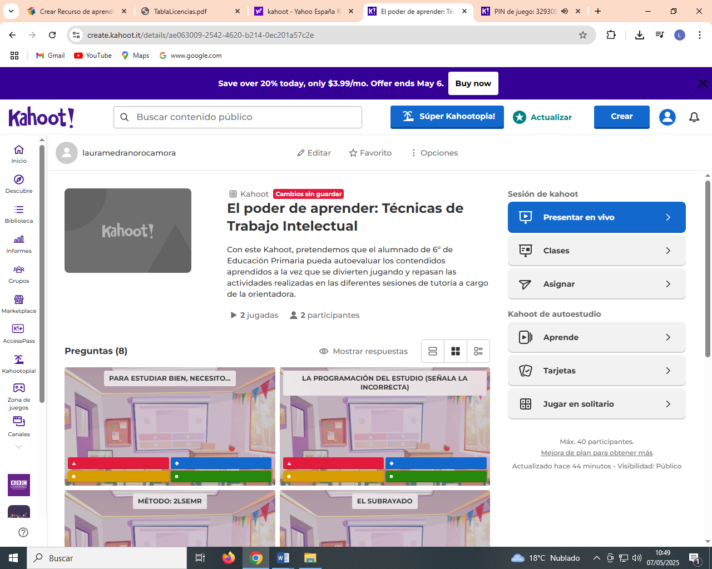
Task: Click Súper Kahootopia! button
Action: 447,117
